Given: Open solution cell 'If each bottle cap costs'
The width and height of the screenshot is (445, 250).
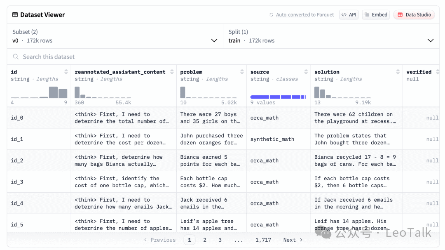Looking at the screenshot, I should 357,182.
